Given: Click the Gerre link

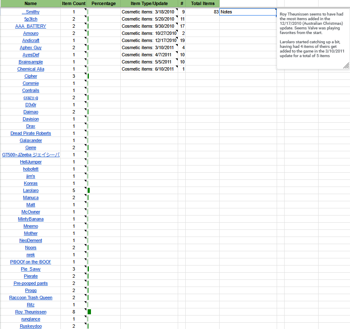Looking at the screenshot, I should coord(31,148).
